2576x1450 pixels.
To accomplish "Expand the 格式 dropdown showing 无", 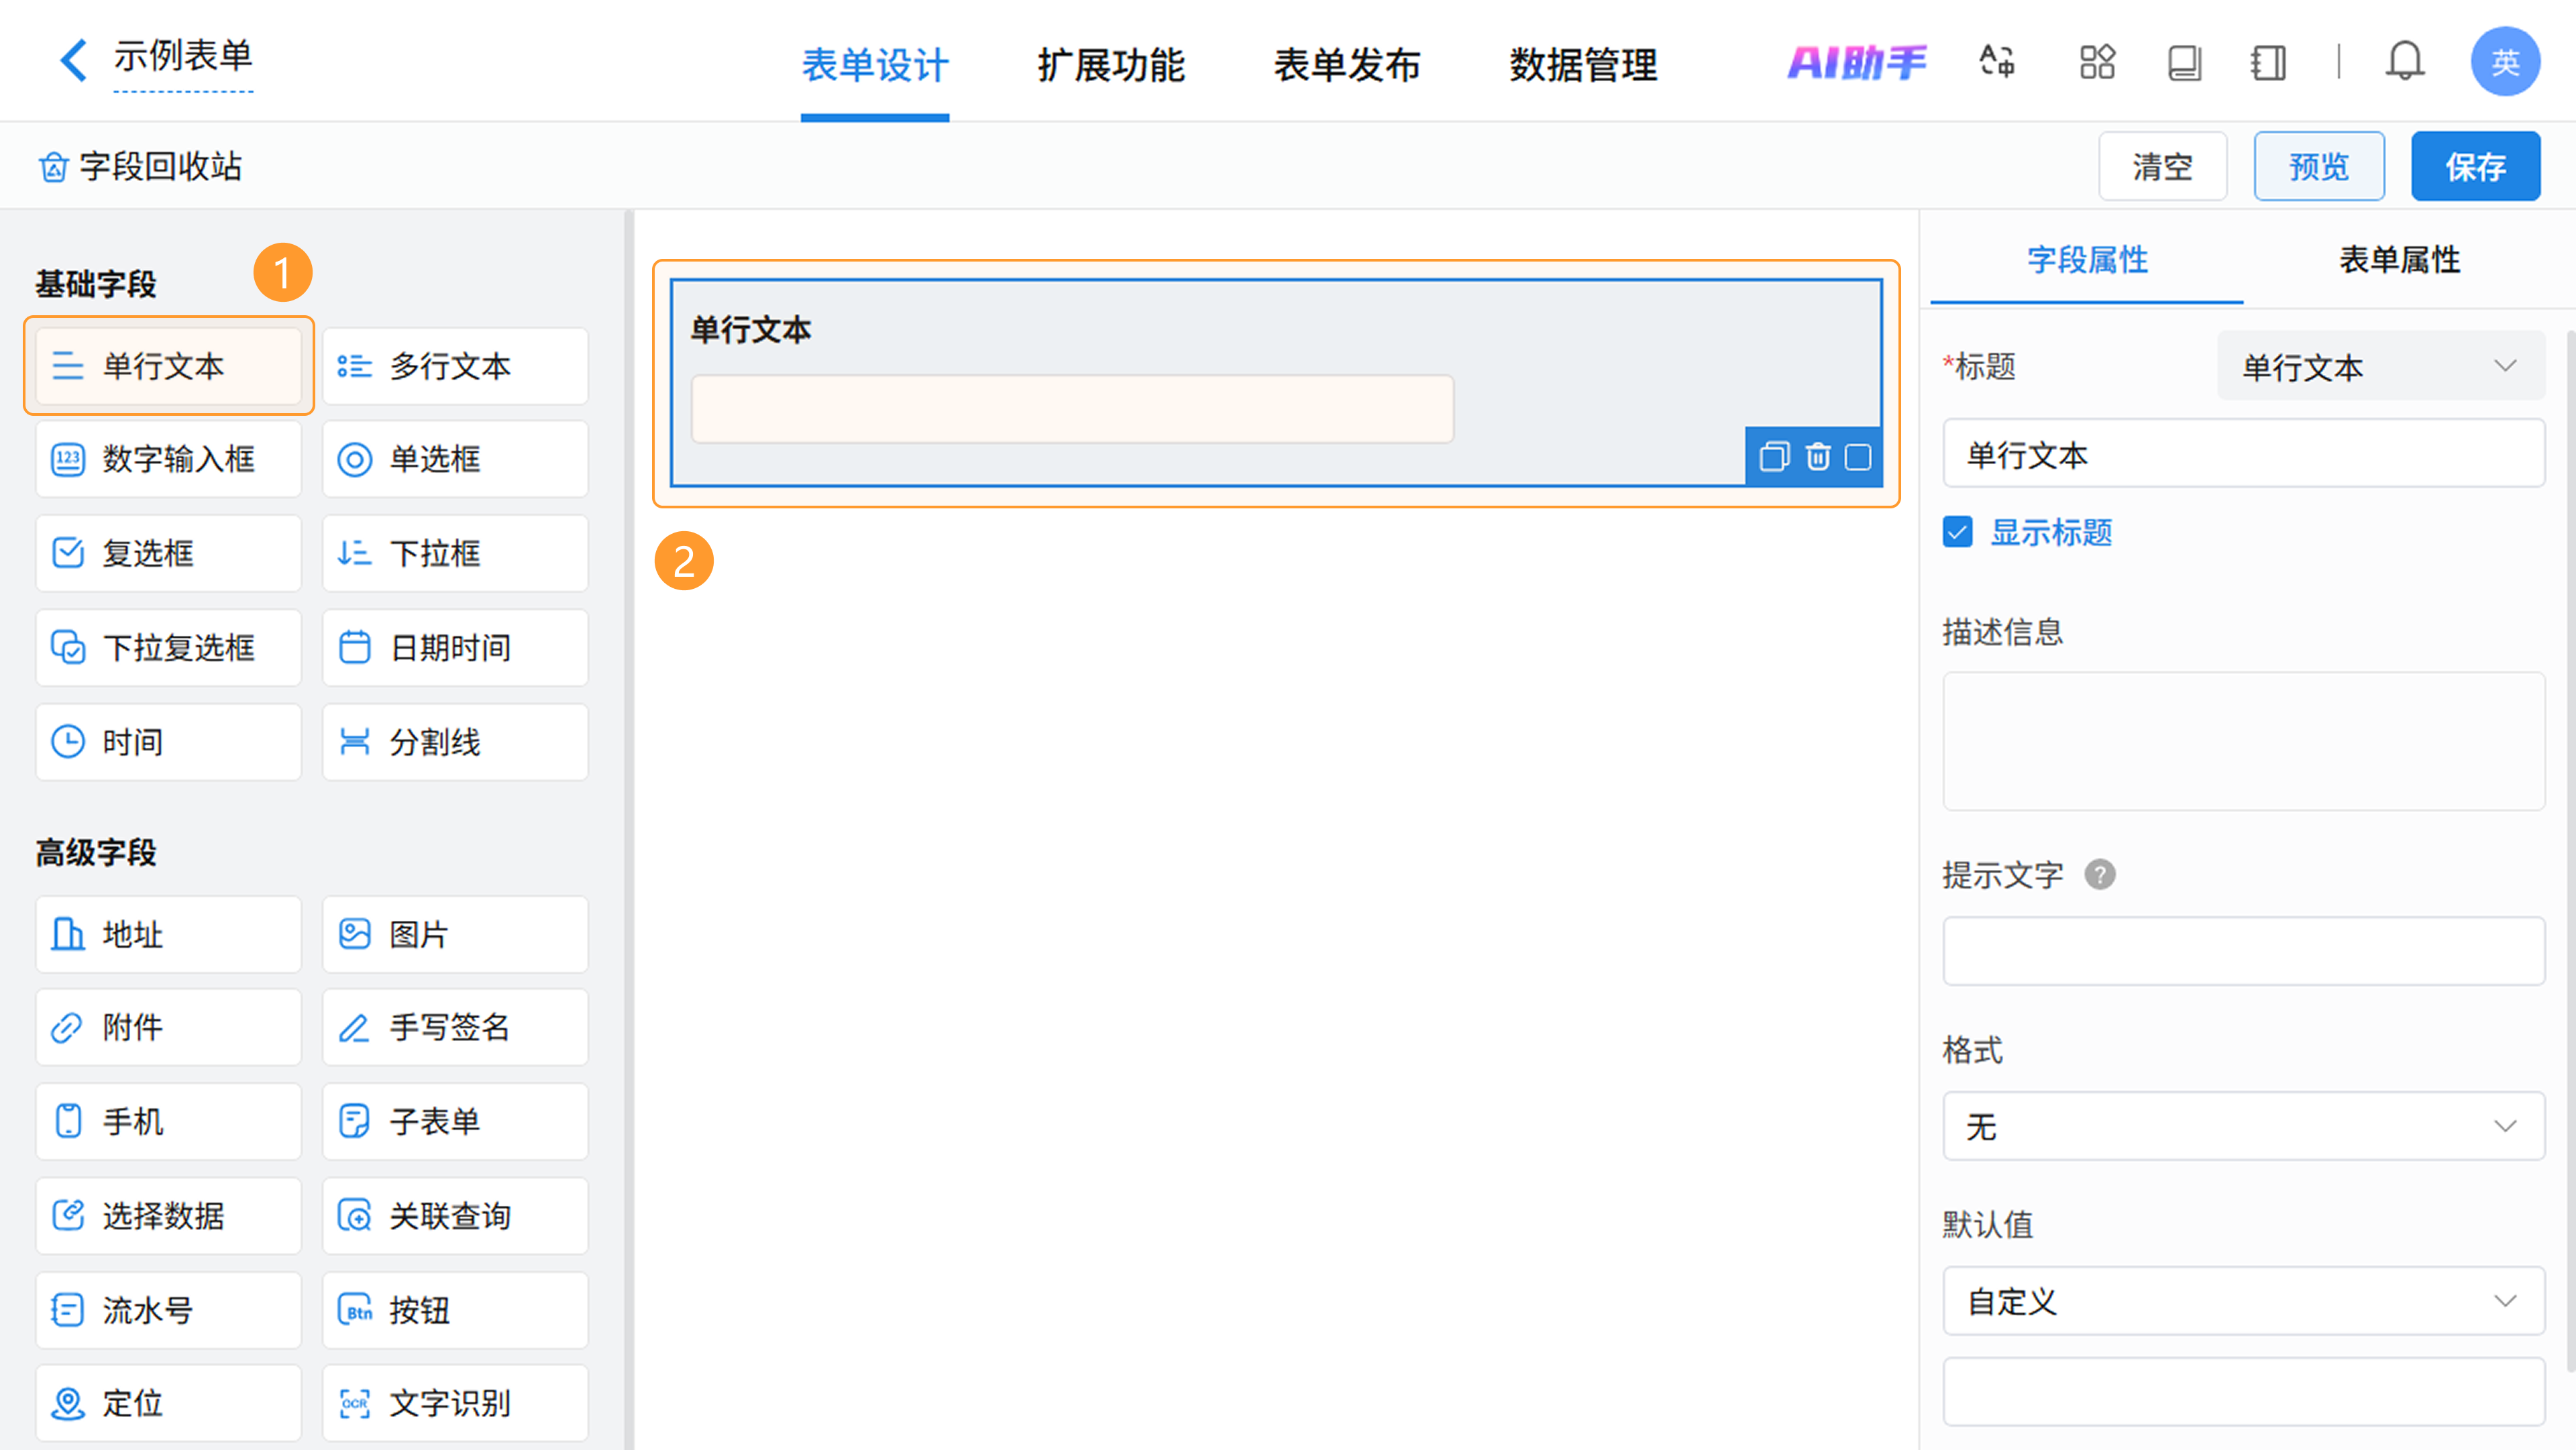I will [x=2243, y=1126].
